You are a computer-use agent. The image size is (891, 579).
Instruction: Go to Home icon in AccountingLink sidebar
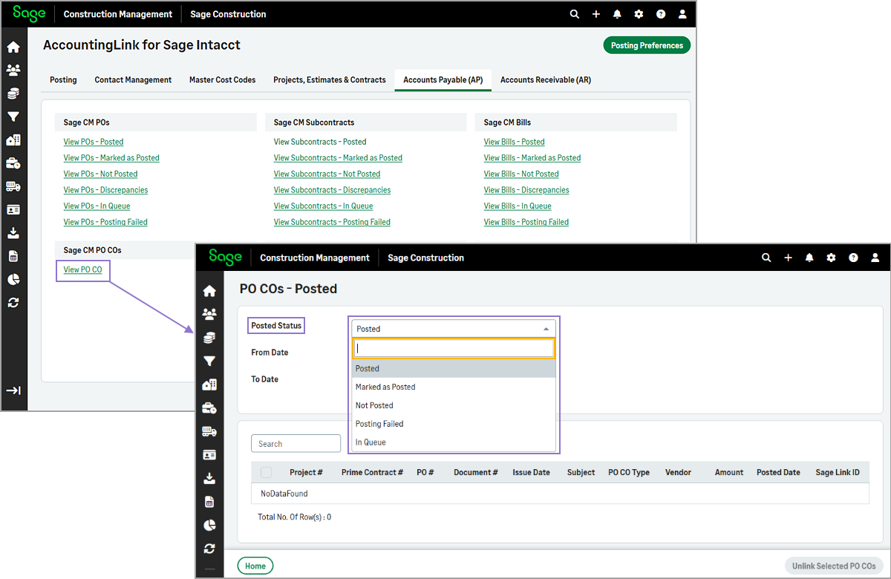pos(13,48)
